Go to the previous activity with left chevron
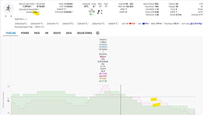 pyautogui.click(x=6, y=16)
